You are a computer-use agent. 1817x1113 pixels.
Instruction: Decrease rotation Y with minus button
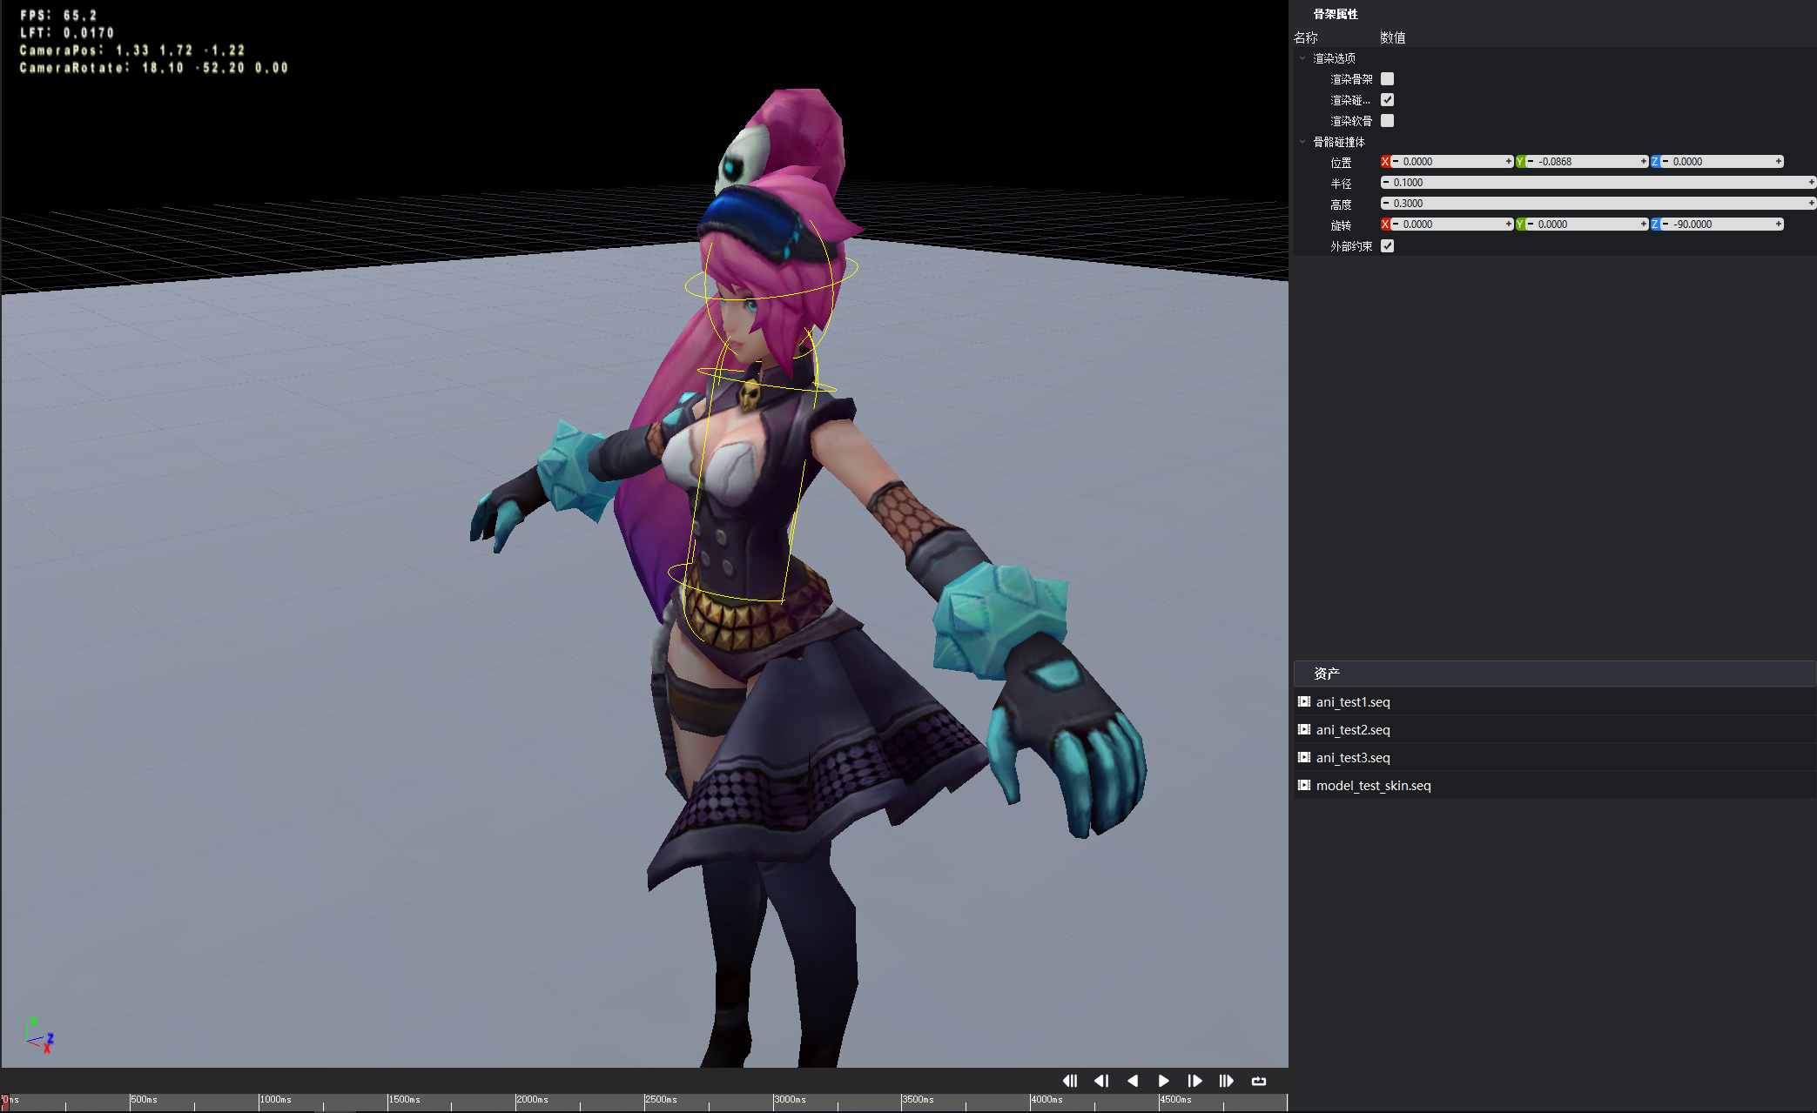(x=1531, y=225)
